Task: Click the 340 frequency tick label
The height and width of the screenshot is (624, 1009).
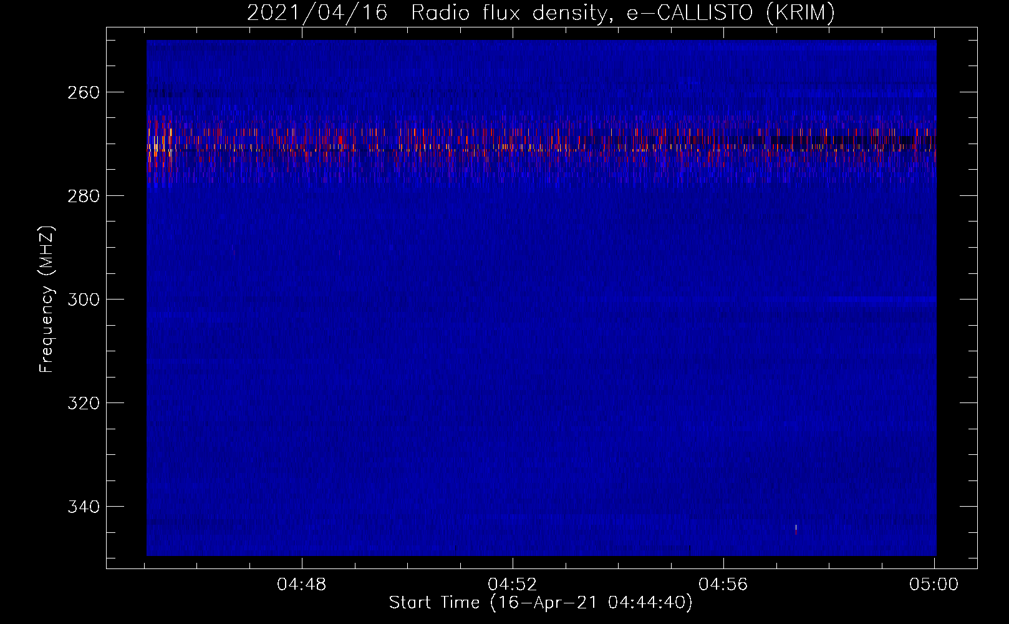Action: tap(84, 507)
